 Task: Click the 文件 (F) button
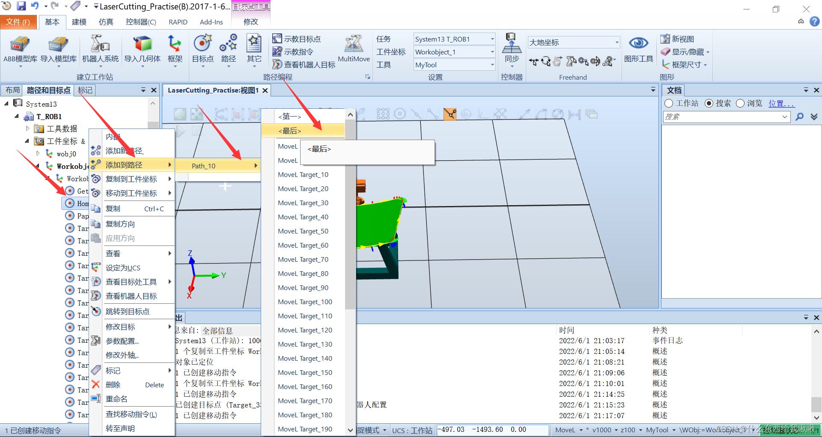tap(18, 22)
